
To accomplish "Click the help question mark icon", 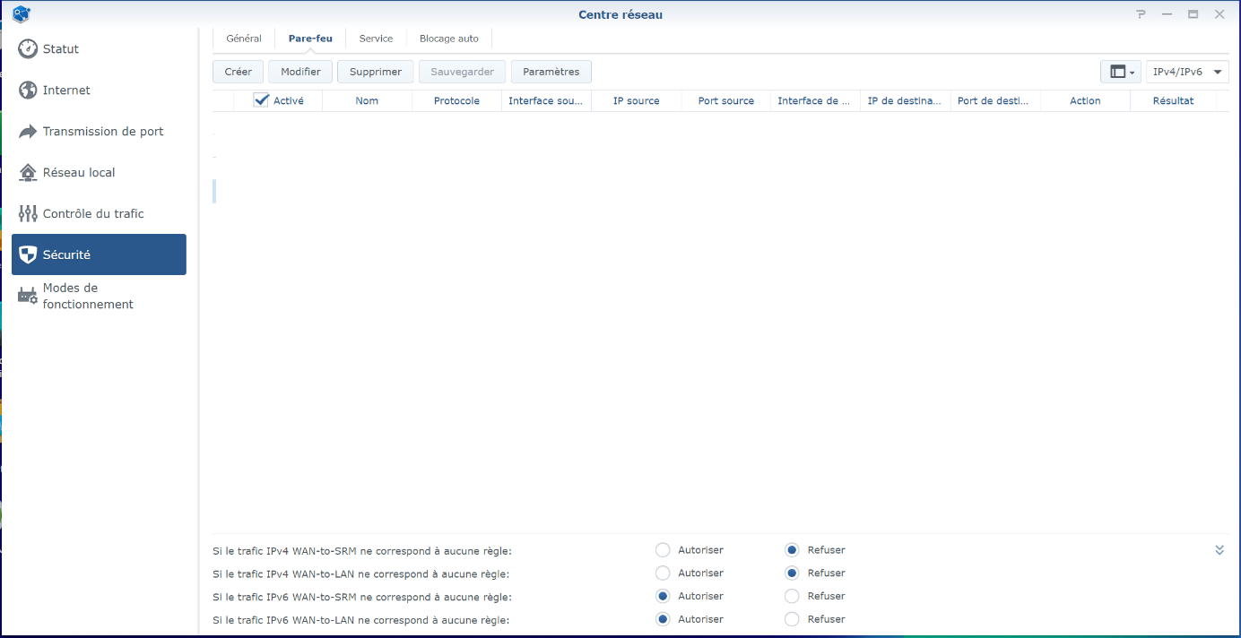I will (x=1141, y=14).
